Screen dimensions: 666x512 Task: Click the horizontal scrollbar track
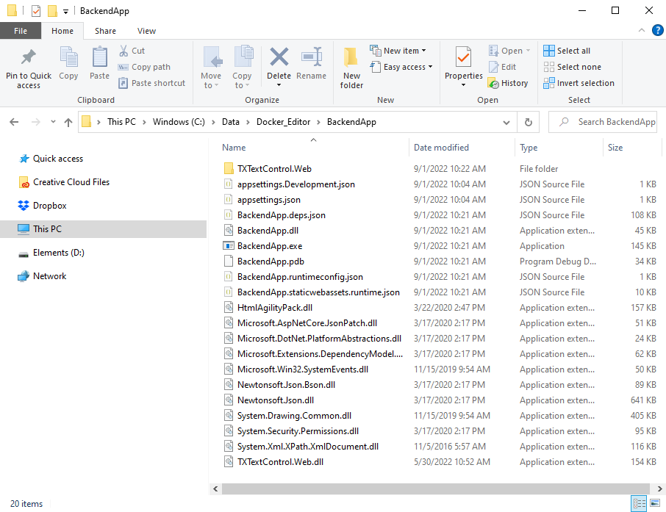(436, 488)
